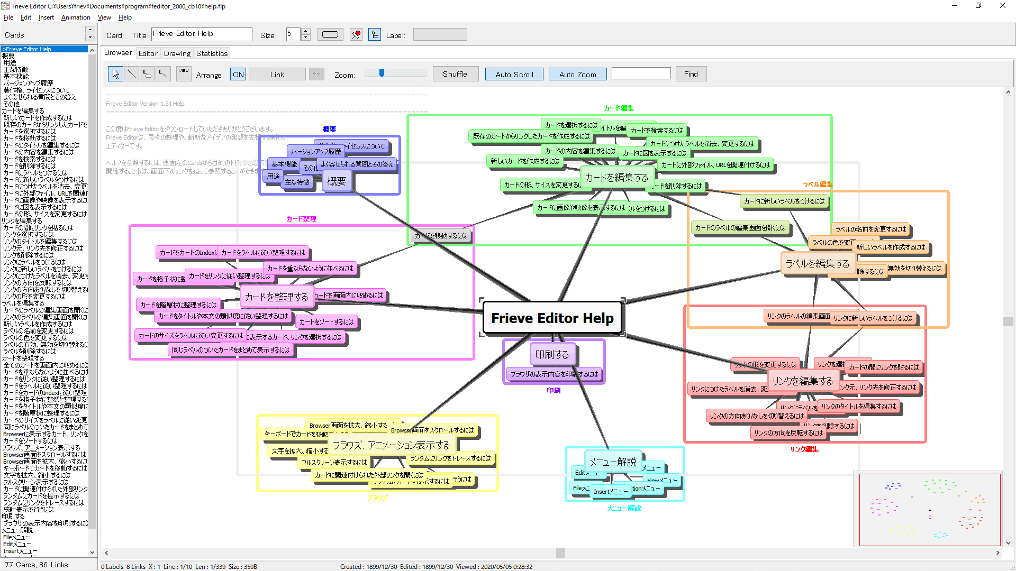This screenshot has width=1016, height=571.
Task: Click the Shuffle button
Action: point(455,73)
